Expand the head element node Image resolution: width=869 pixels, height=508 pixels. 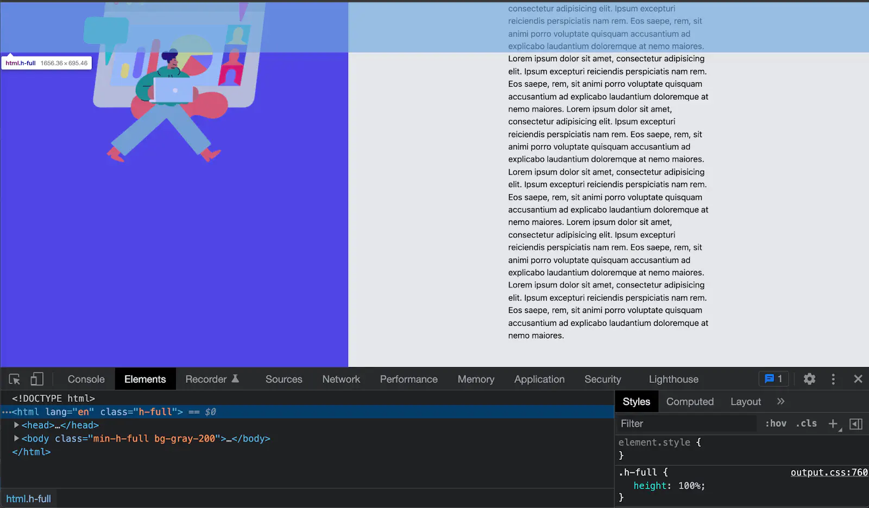[16, 425]
